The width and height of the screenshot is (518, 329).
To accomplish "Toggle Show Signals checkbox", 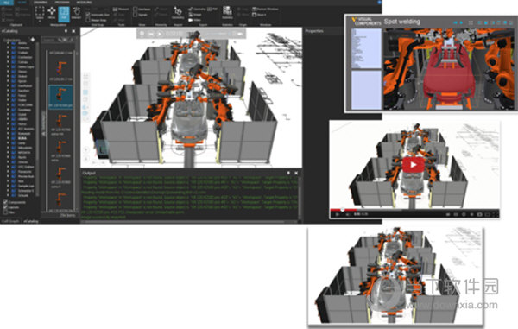I will [136, 15].
